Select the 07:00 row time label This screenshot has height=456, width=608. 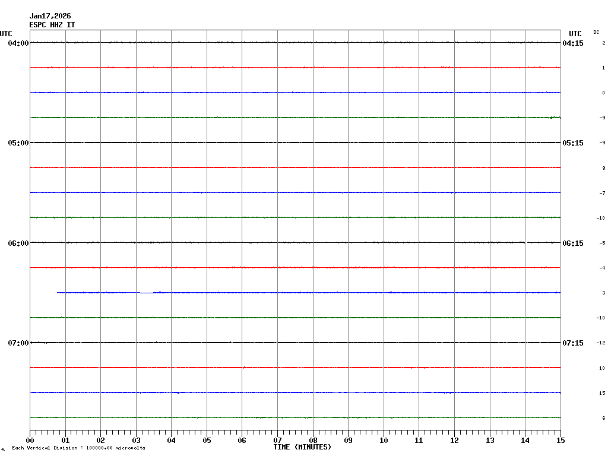18,343
